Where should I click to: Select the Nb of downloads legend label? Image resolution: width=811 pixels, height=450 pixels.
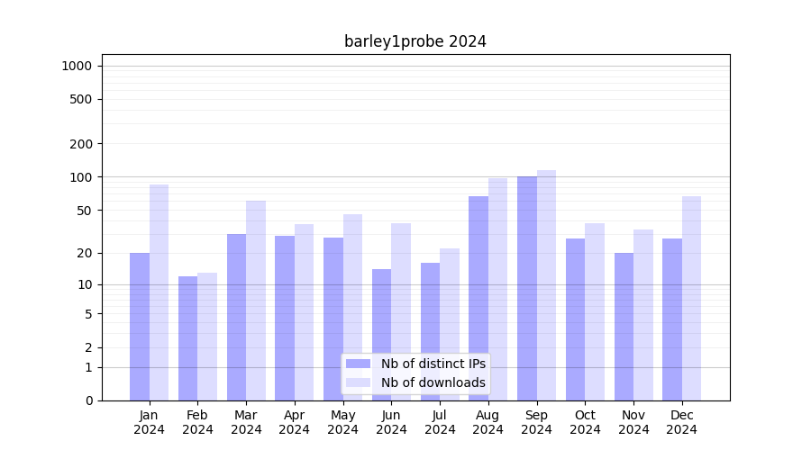point(433,382)
